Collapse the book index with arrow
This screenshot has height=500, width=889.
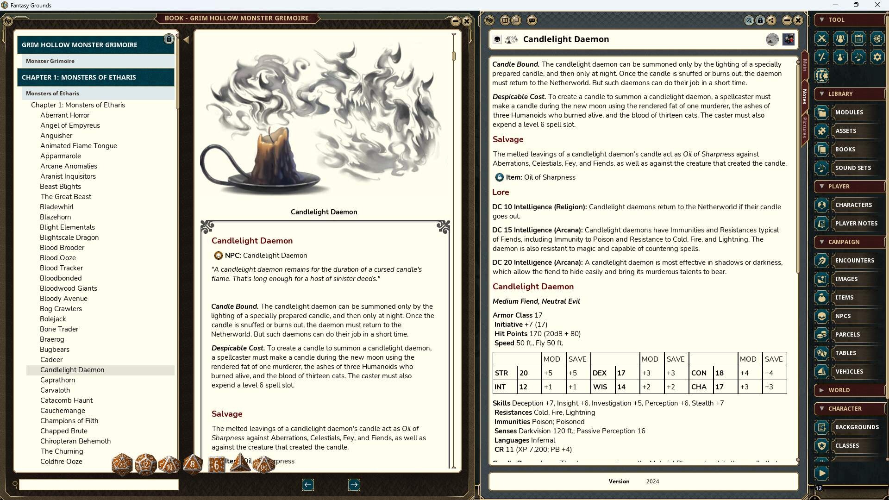tap(186, 40)
